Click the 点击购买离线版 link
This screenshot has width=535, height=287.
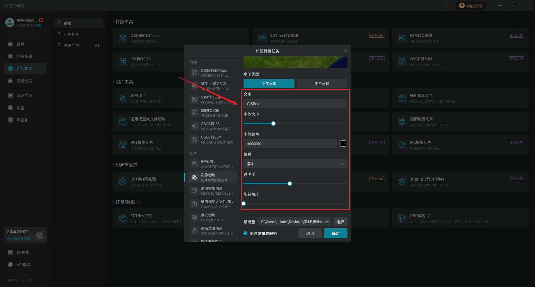19,239
